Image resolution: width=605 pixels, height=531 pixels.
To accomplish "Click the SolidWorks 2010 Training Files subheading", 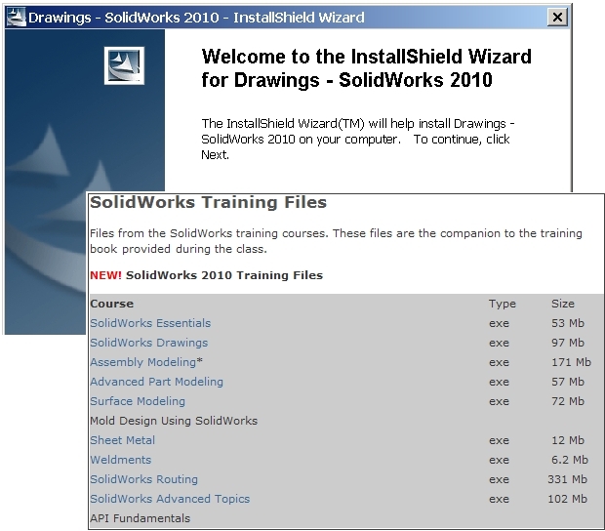I will coord(224,275).
